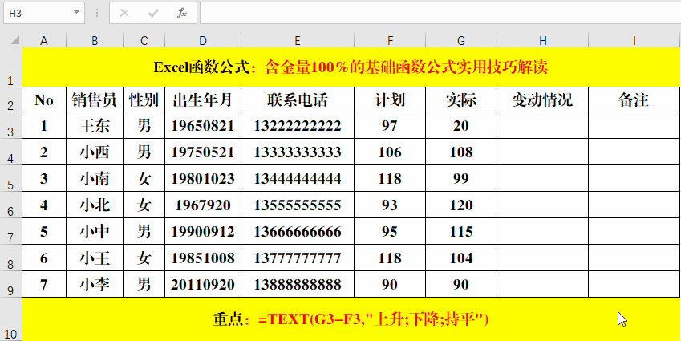The height and width of the screenshot is (341, 681).
Task: Select row 10 header
Action: 11,319
